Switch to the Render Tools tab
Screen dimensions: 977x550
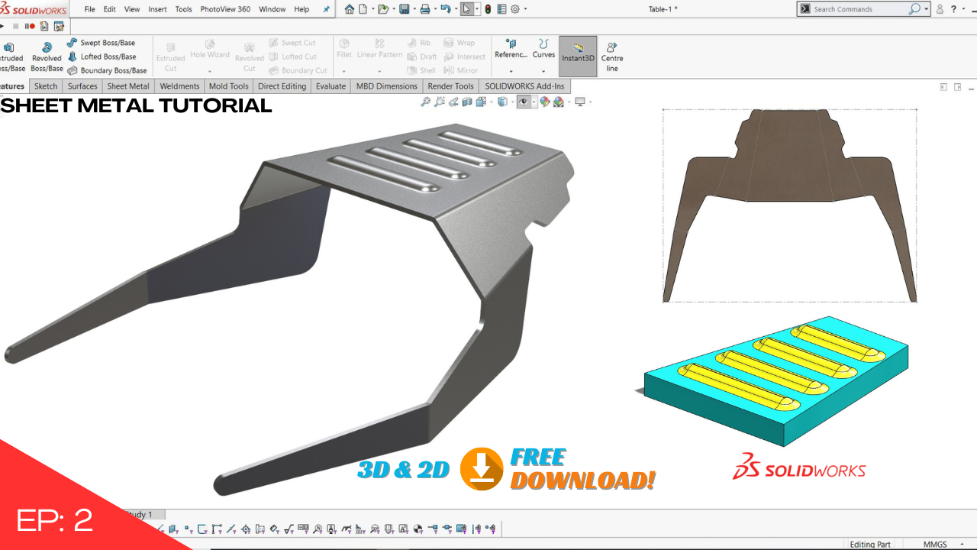[x=450, y=86]
